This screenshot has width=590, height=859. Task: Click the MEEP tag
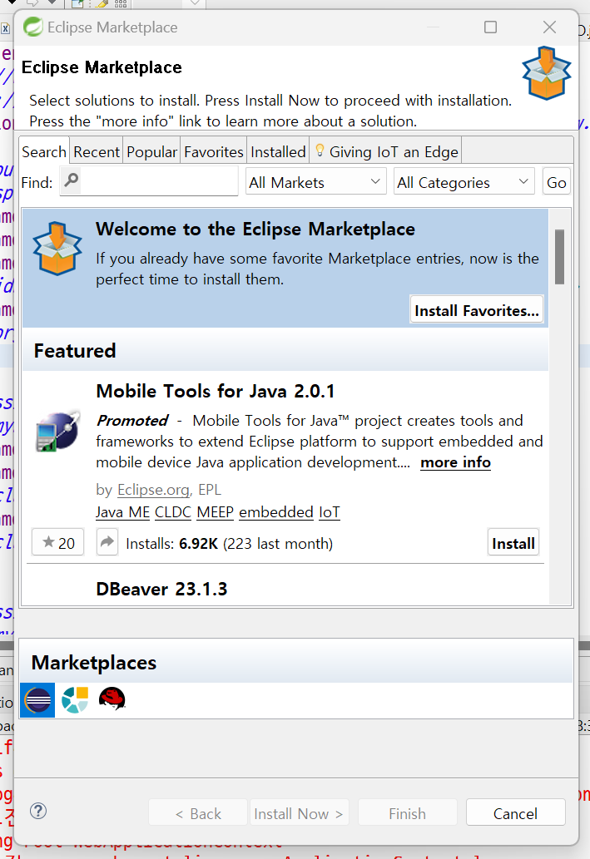[215, 511]
